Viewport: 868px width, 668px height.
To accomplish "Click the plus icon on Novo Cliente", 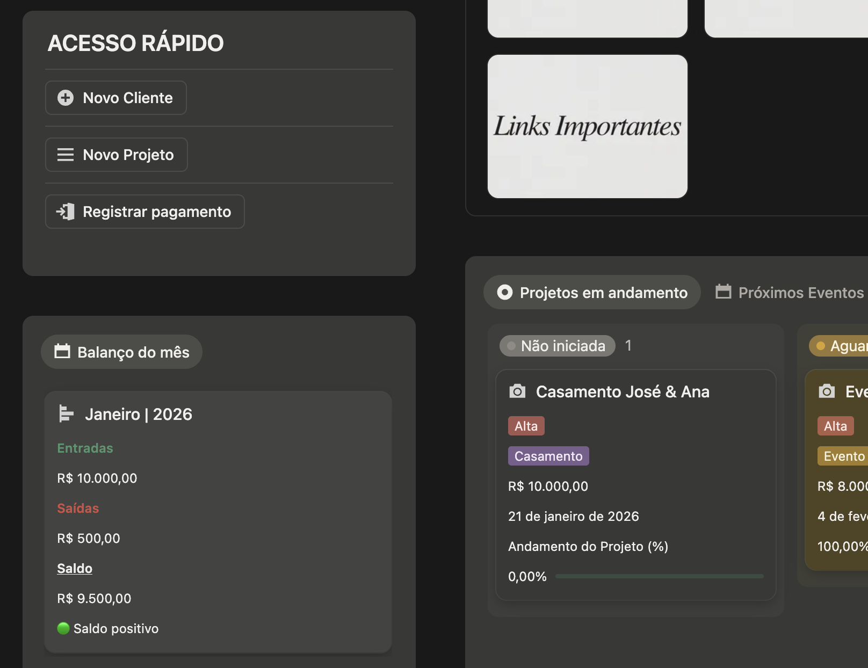I will (x=66, y=98).
